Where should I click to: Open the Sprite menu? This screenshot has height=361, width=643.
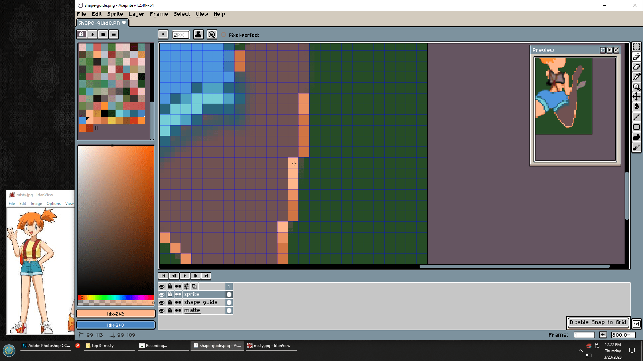click(115, 14)
